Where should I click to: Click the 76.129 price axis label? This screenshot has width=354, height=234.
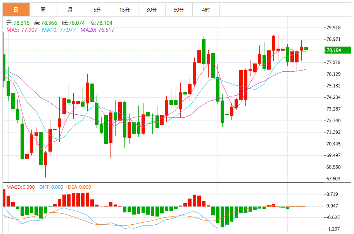pos(333,74)
